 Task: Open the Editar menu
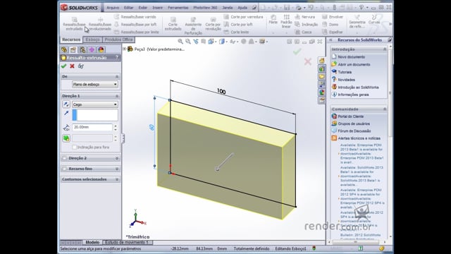[x=128, y=8]
